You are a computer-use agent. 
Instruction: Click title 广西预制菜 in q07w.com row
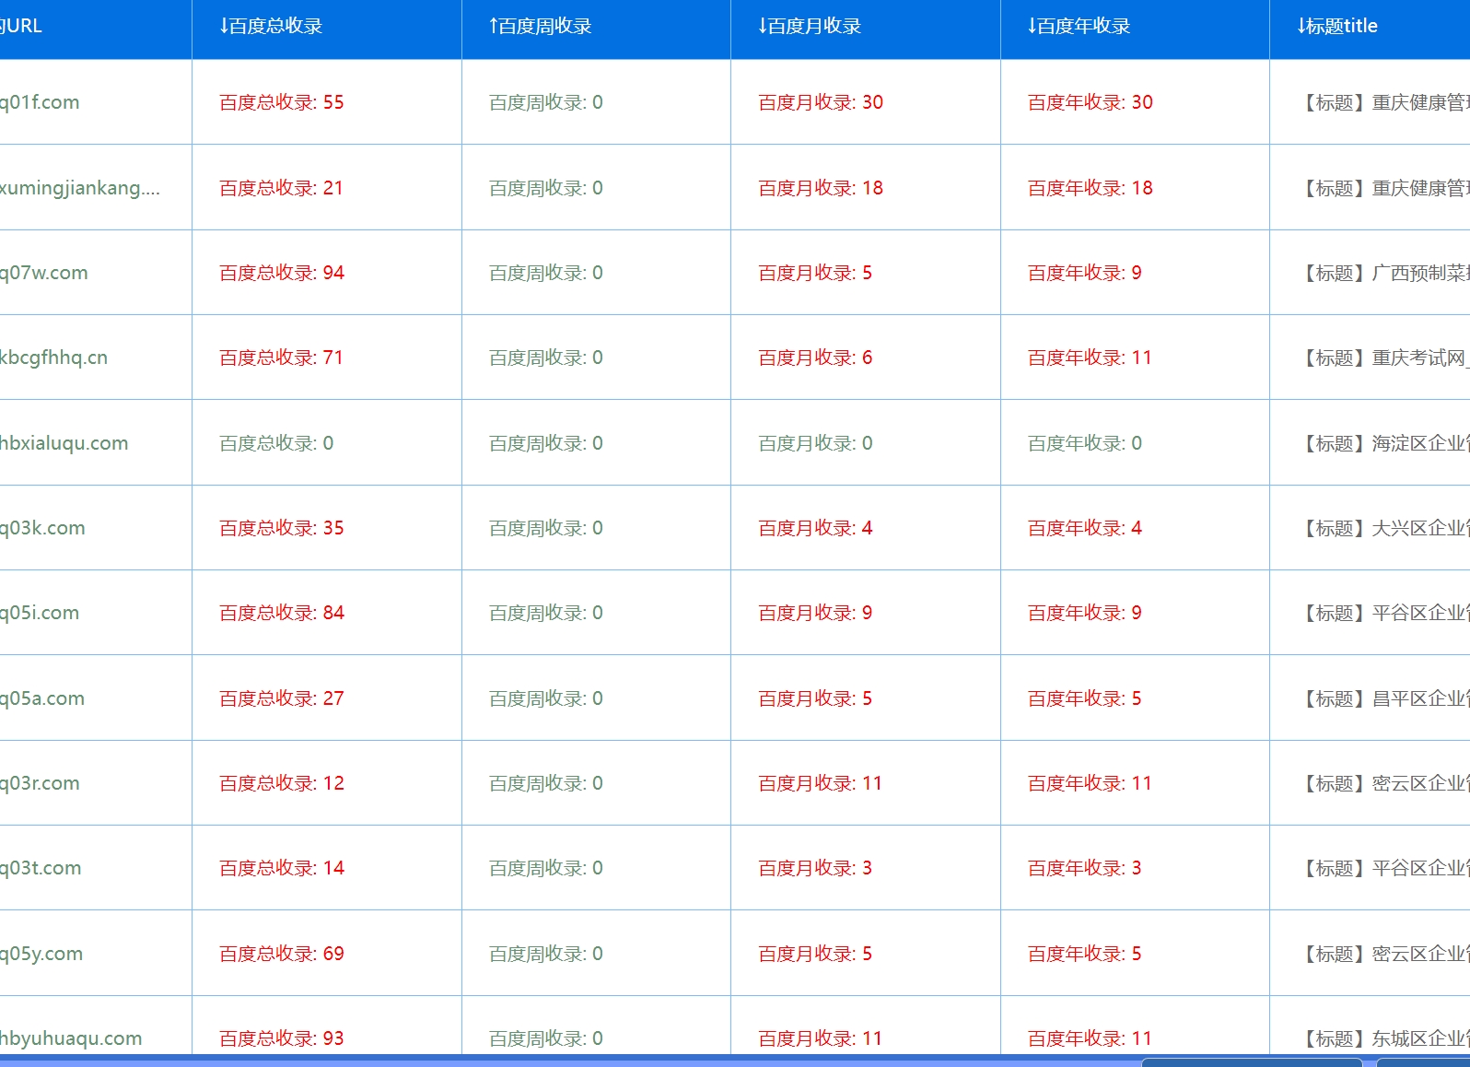click(1382, 273)
